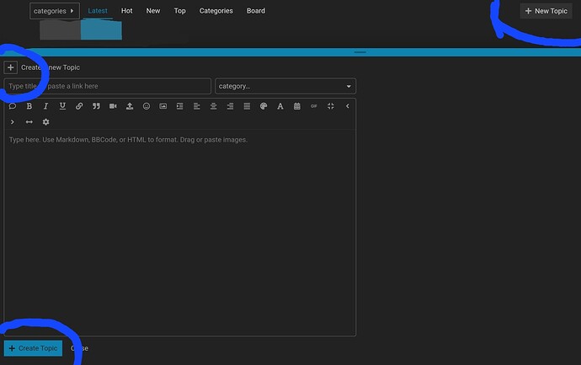The image size is (581, 365).
Task: Click the horizontal double-arrow icon
Action: (x=29, y=121)
